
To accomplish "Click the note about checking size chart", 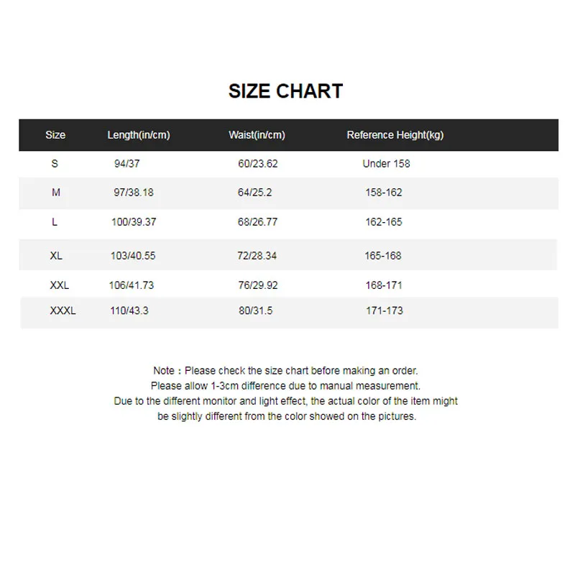I will (x=285, y=370).
